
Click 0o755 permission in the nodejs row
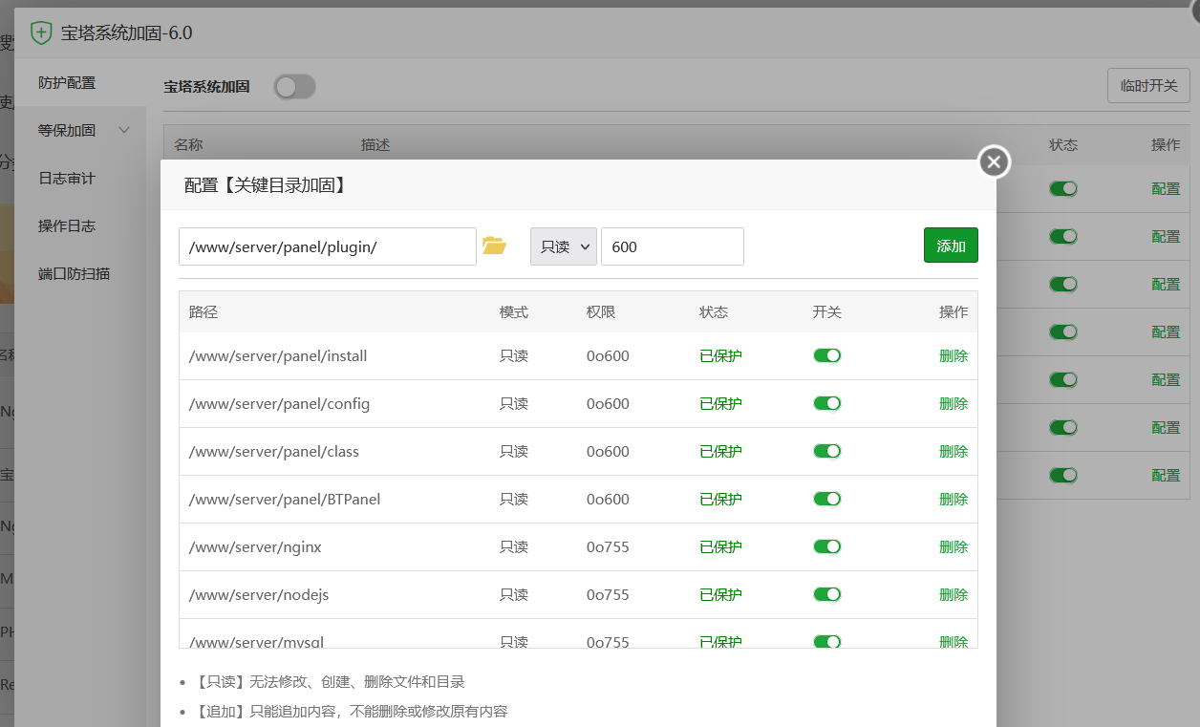(x=608, y=594)
